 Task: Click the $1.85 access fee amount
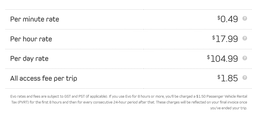tap(228, 78)
